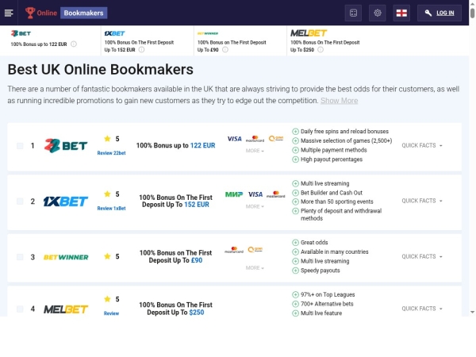The height and width of the screenshot is (357, 476).
Task: Click Visa icon in 1XBET row
Action: point(255,194)
